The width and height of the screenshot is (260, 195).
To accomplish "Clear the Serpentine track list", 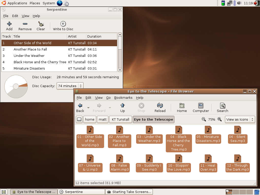I will pyautogui.click(x=41, y=26).
